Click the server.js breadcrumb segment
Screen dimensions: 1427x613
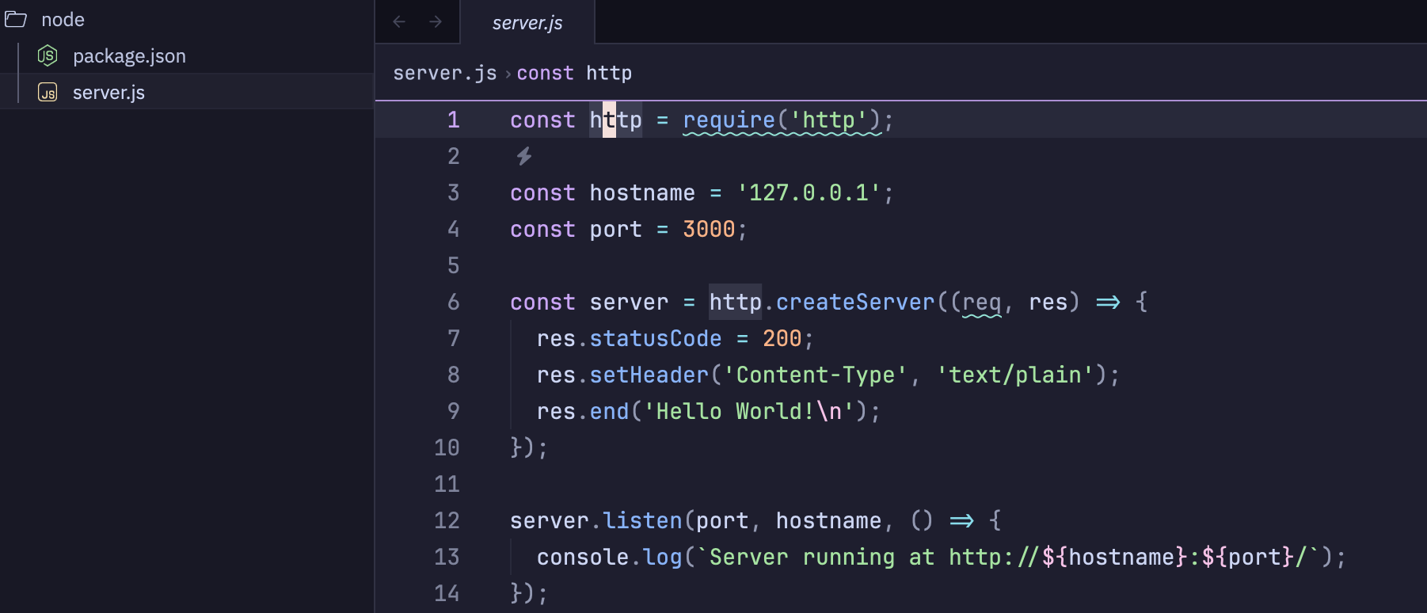pos(445,73)
